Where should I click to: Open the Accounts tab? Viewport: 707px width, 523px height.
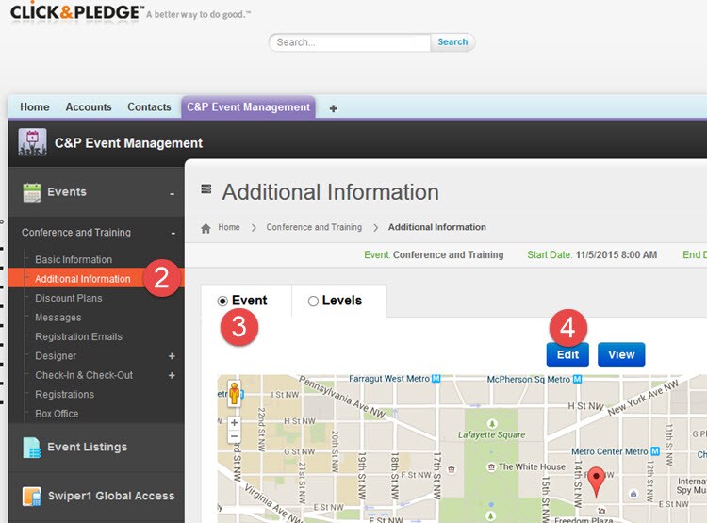tap(89, 107)
